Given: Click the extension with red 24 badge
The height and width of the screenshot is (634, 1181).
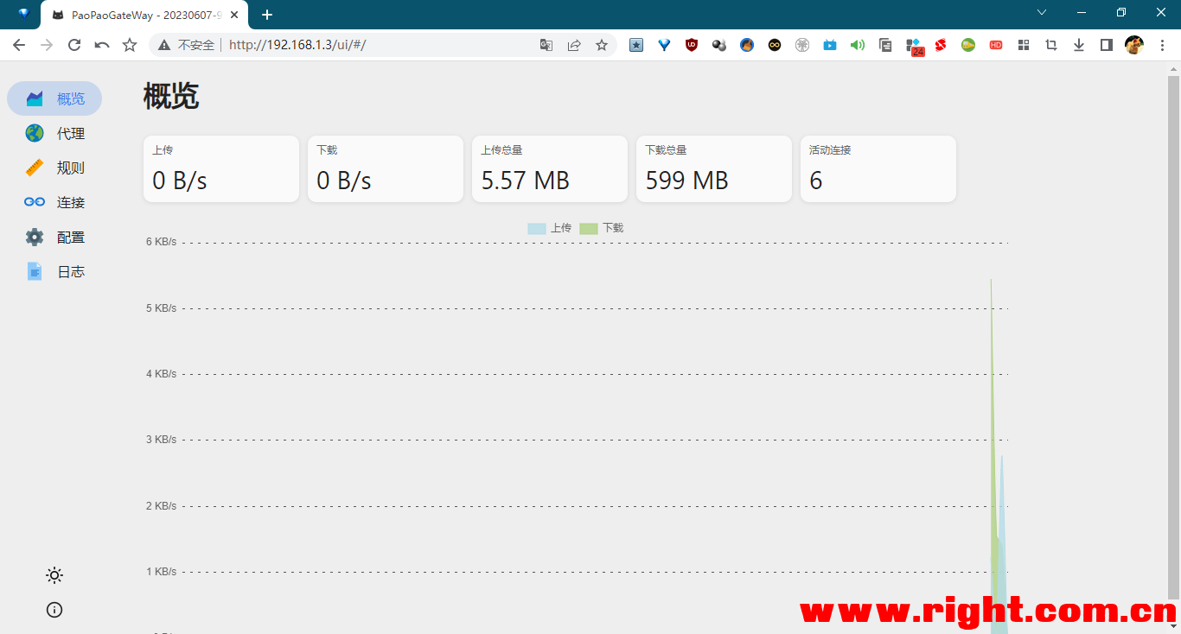Looking at the screenshot, I should 914,47.
